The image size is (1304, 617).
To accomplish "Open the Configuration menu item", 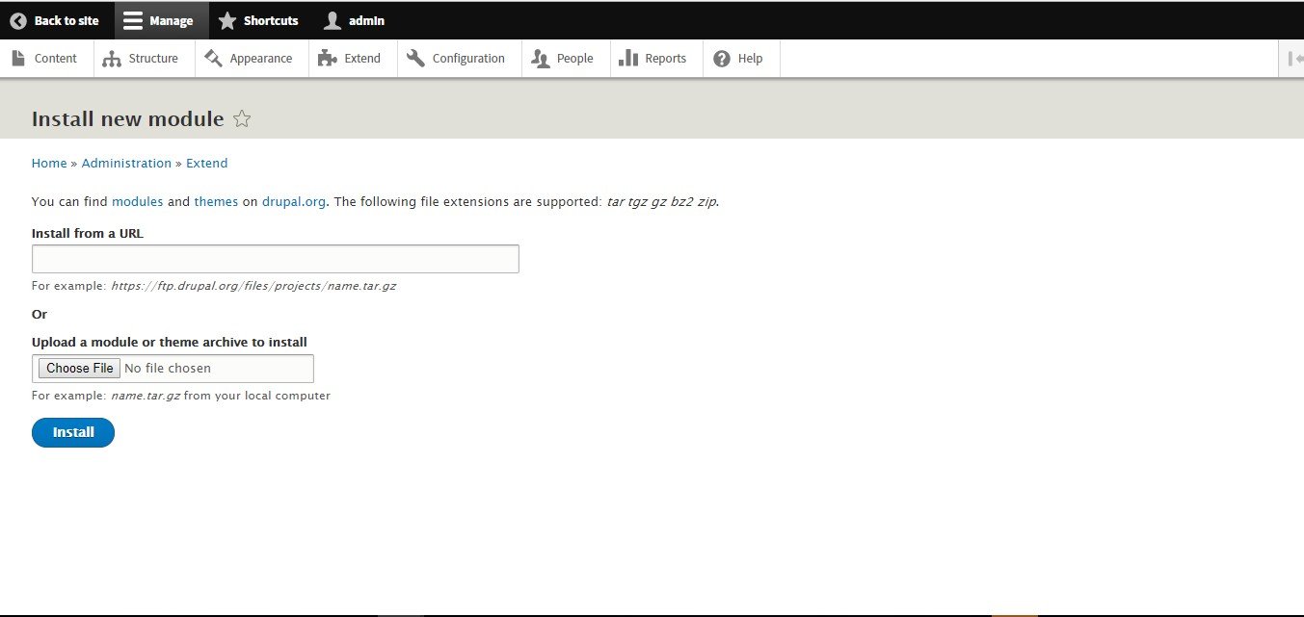I will tap(457, 59).
